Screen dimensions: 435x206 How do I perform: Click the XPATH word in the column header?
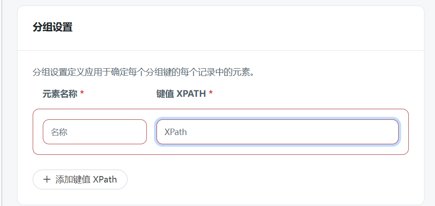click(191, 94)
